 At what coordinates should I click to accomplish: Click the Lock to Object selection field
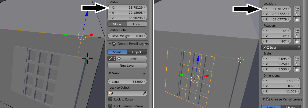tap(127, 93)
